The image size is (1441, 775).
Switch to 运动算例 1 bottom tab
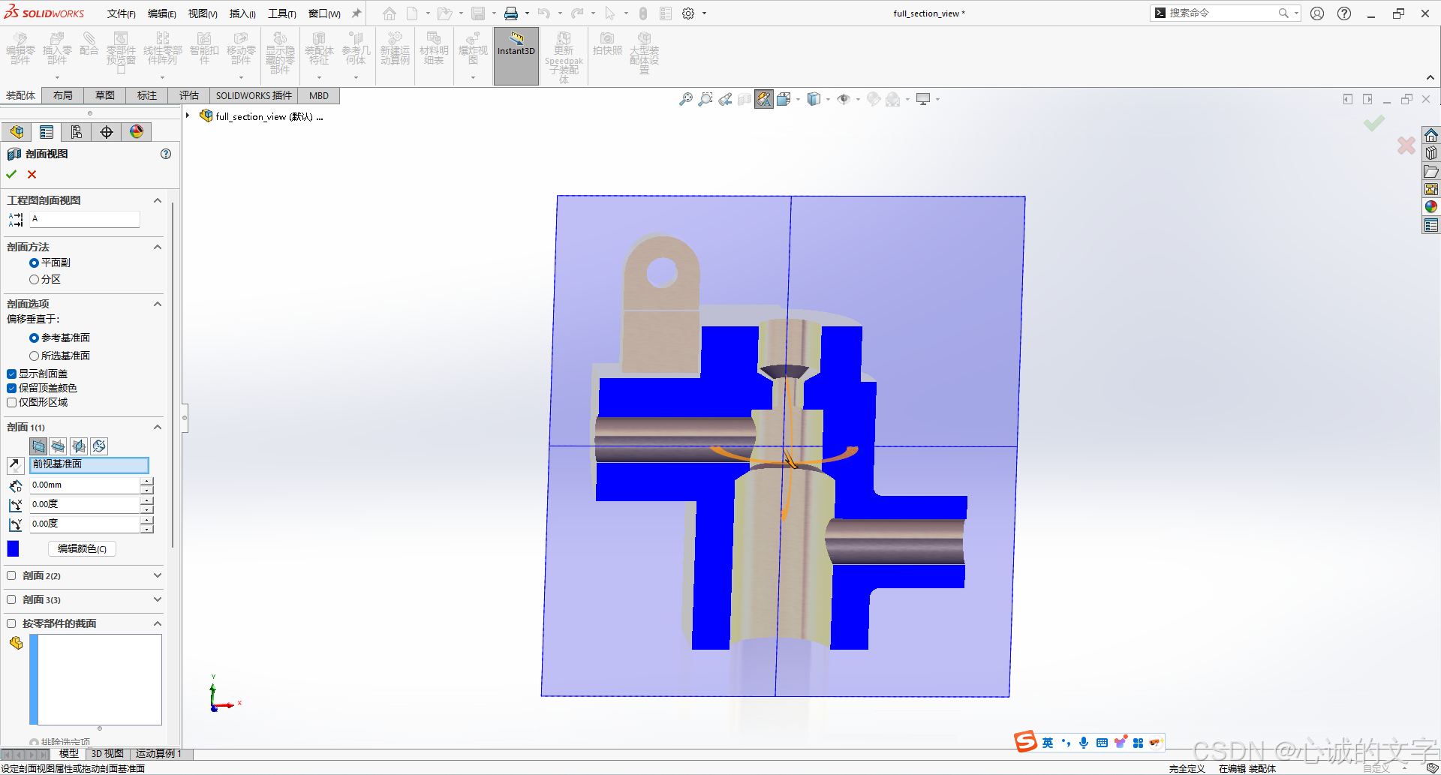point(158,754)
